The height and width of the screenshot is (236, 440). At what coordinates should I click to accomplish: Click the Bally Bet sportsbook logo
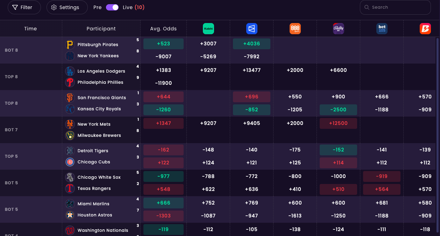click(339, 29)
